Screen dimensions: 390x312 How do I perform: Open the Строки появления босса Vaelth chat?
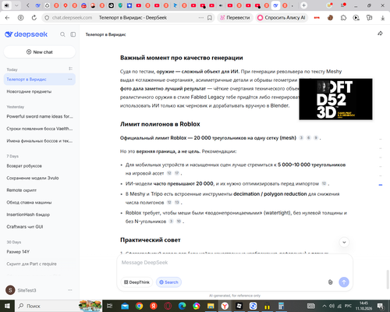[40, 129]
